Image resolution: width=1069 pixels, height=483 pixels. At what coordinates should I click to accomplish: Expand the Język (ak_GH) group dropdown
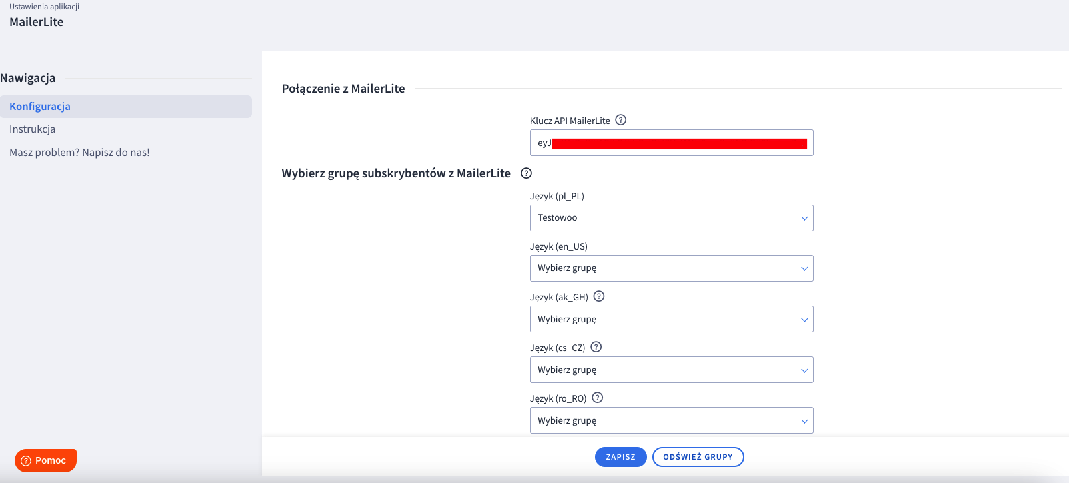click(672, 319)
